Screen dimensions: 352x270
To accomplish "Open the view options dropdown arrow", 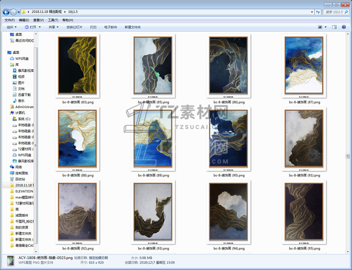I will pos(326,27).
